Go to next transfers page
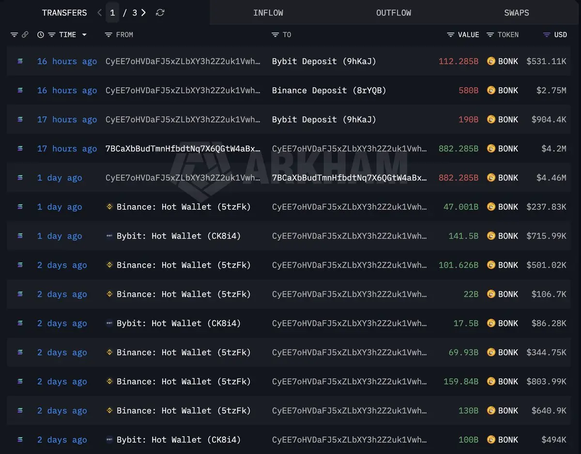The width and height of the screenshot is (581, 454). [143, 13]
